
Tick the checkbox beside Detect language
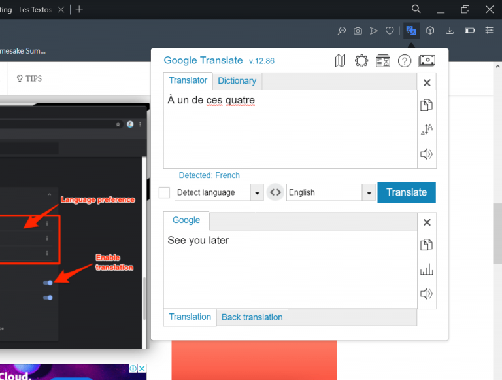164,192
